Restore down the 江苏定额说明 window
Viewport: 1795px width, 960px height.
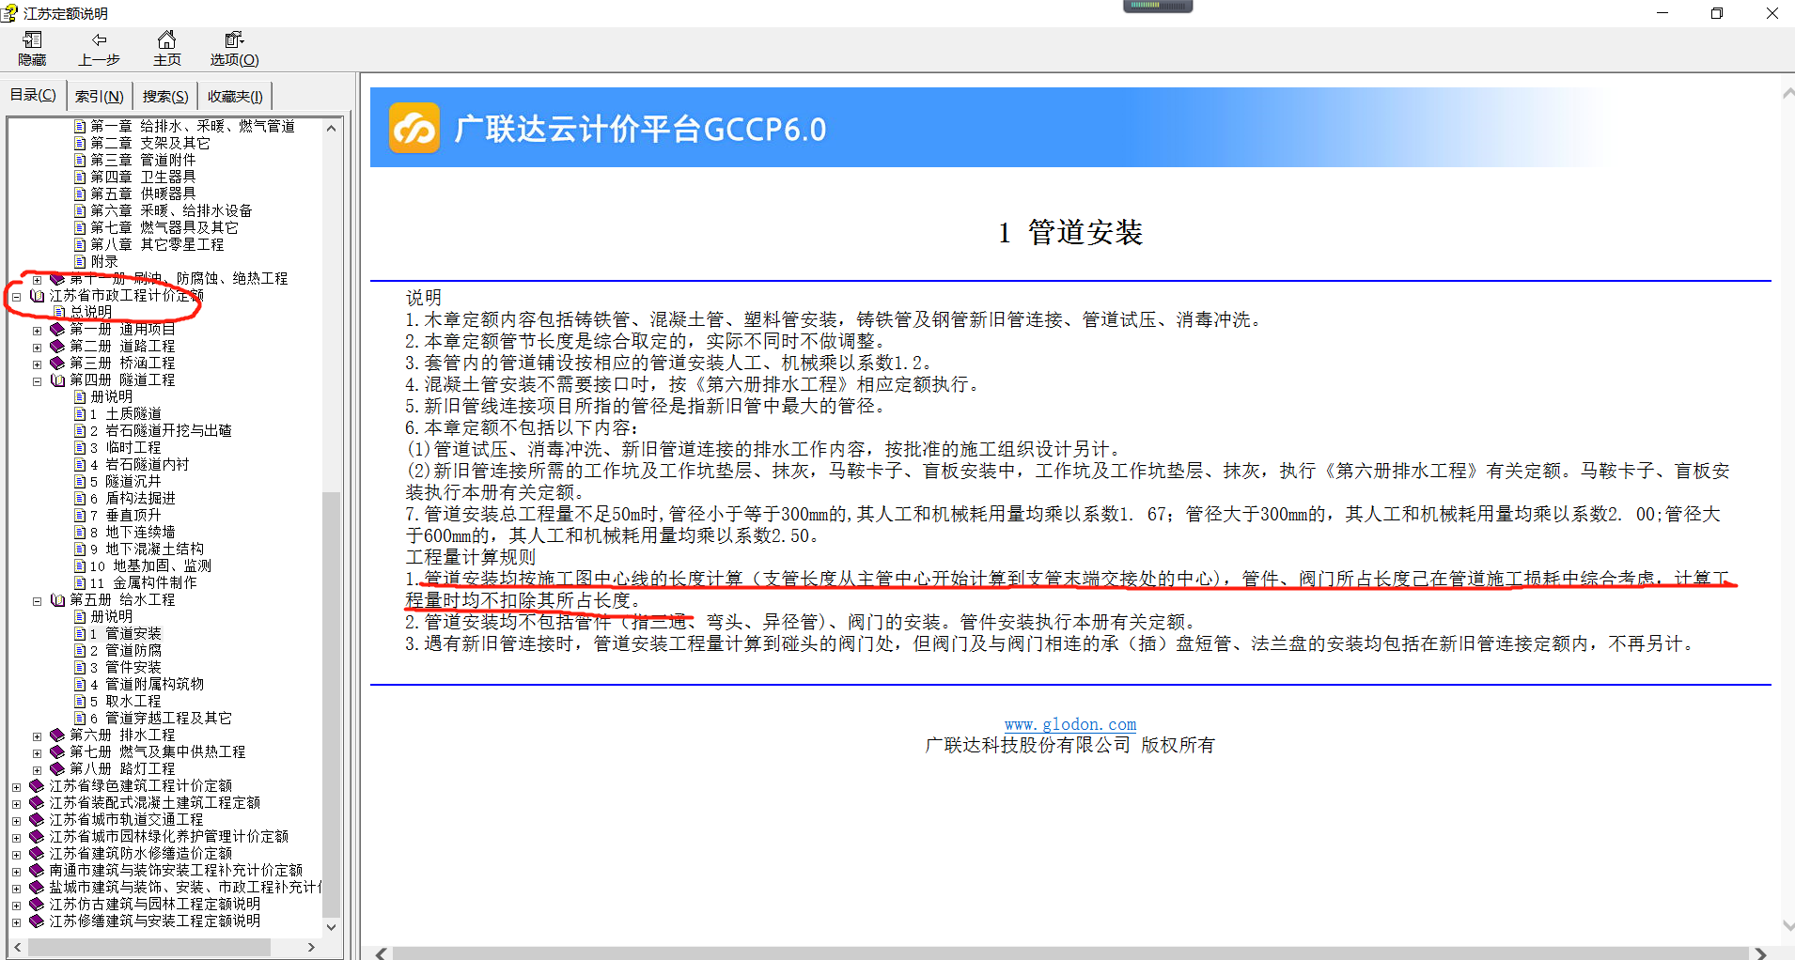(1717, 13)
